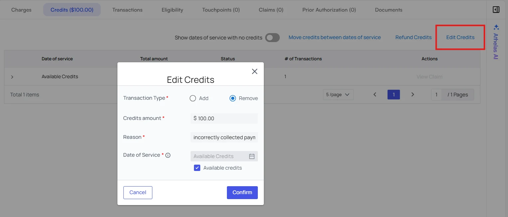Go to previous page arrow
The image size is (508, 217).
tap(375, 94)
